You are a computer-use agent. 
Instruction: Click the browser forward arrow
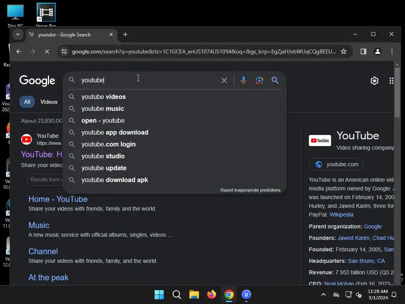(x=32, y=51)
